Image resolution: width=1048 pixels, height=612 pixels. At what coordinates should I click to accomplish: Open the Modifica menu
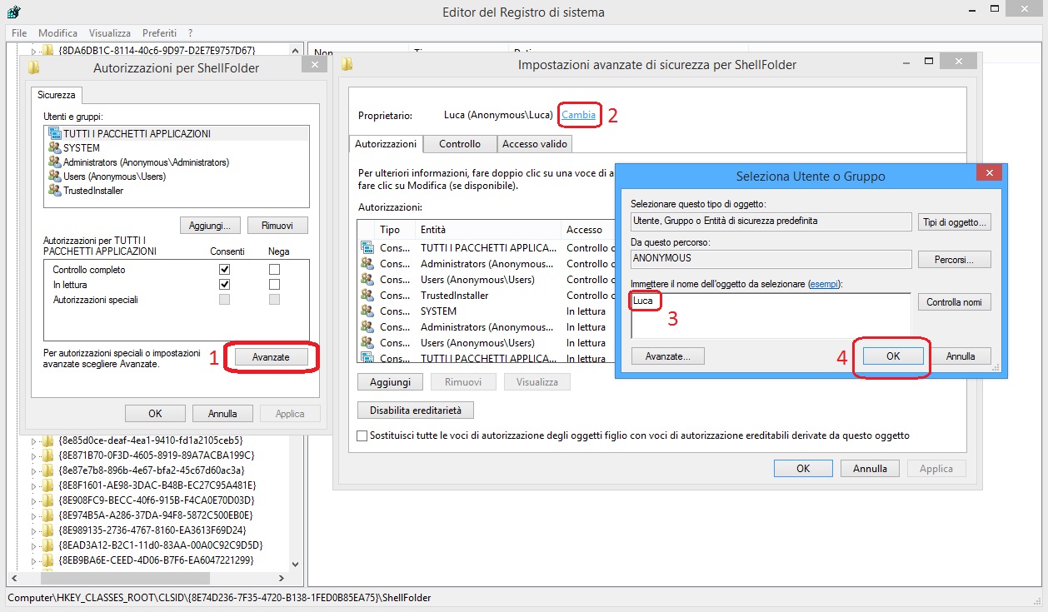pos(58,33)
